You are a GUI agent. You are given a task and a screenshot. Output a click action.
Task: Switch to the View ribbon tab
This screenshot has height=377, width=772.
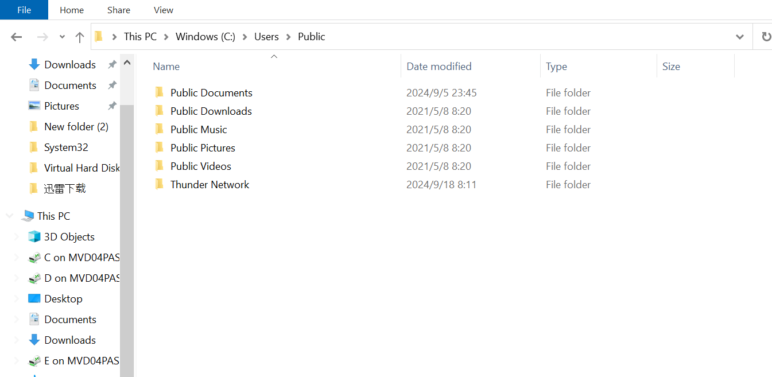tap(163, 10)
